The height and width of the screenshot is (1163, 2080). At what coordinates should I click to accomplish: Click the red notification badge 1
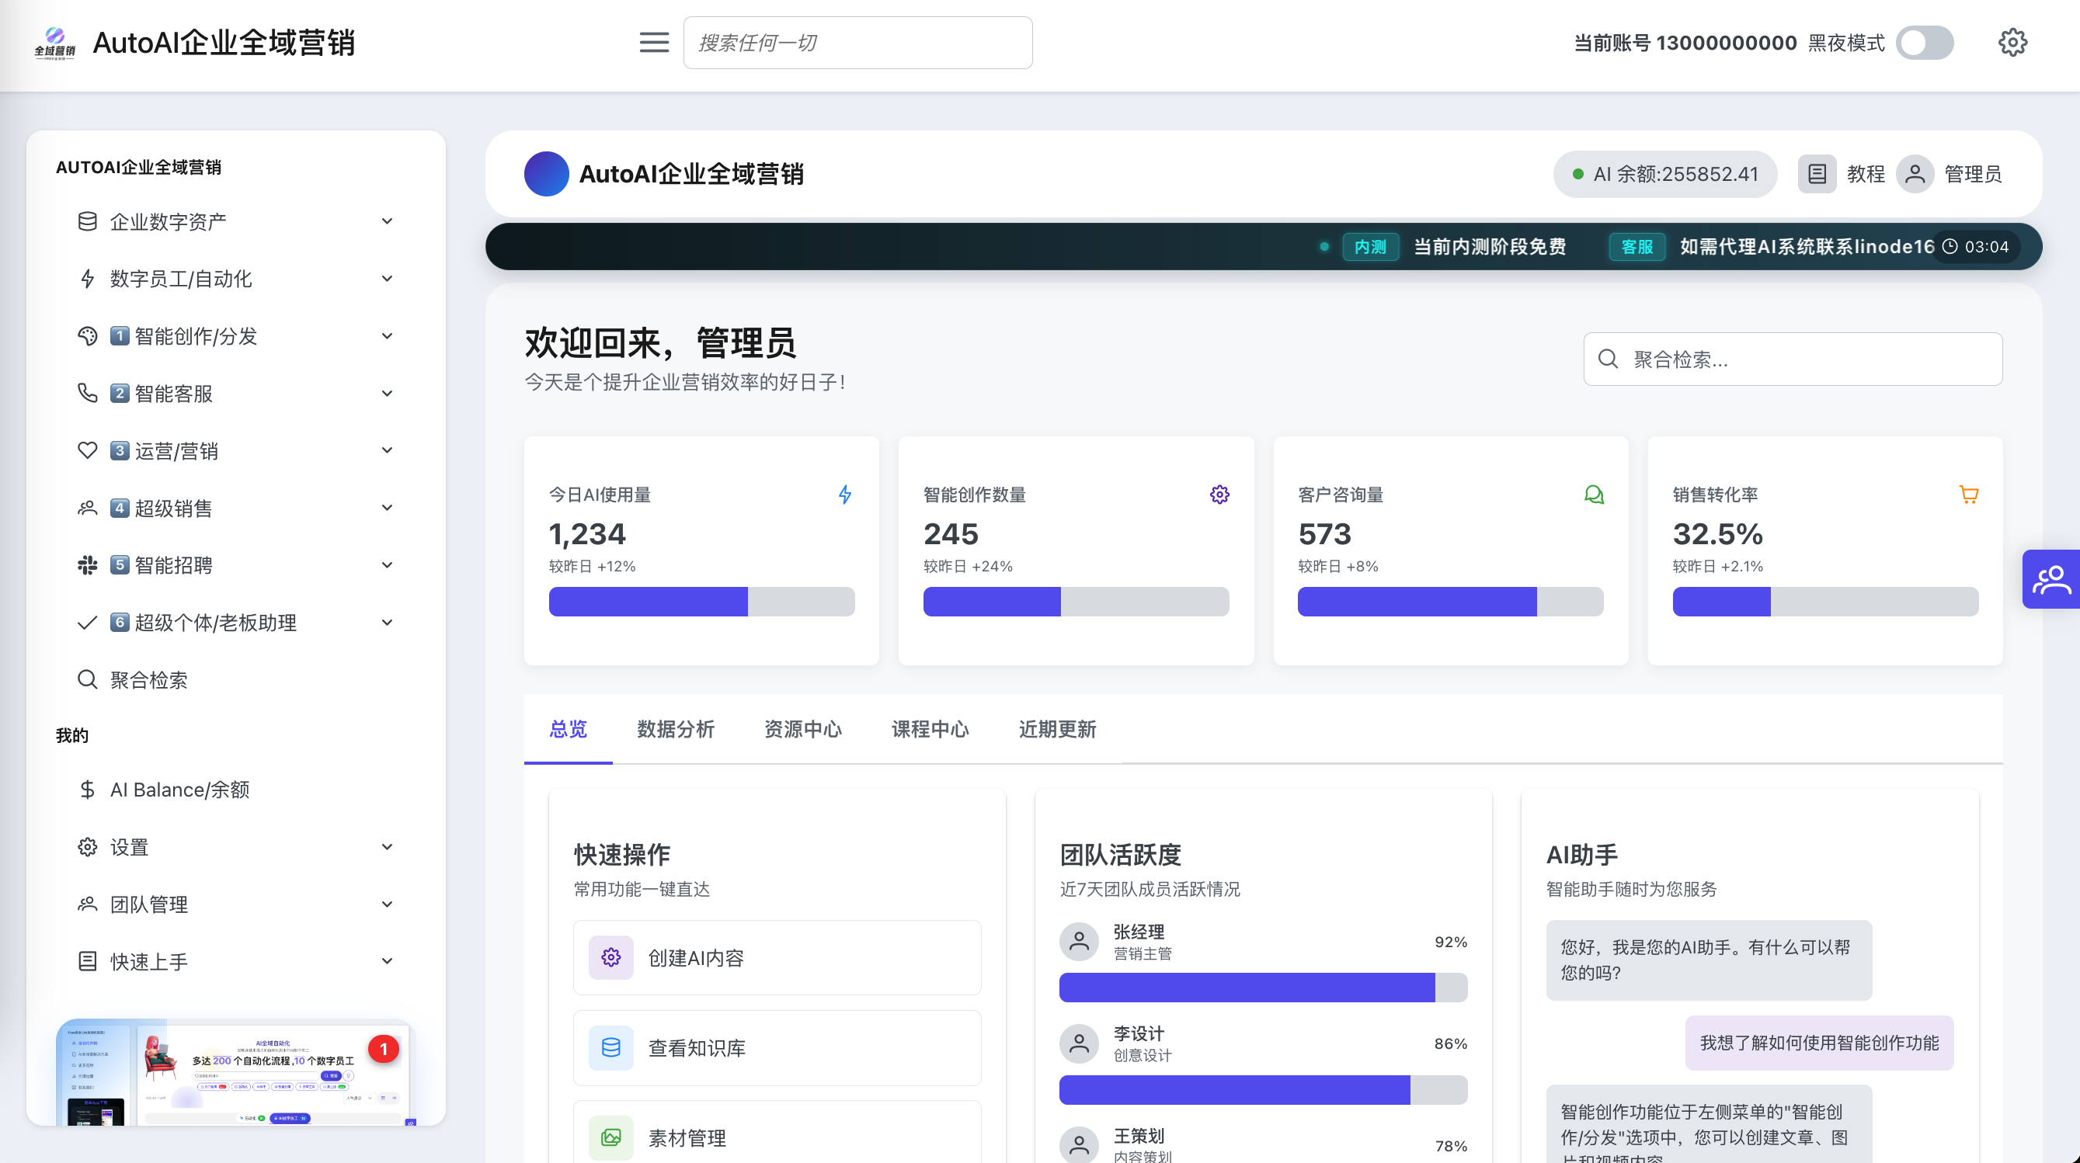coord(384,1049)
